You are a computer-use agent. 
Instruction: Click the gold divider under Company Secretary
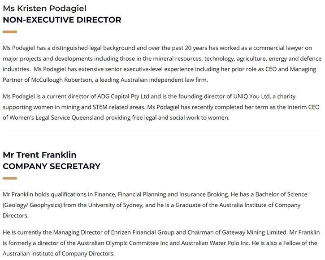click(x=10, y=178)
